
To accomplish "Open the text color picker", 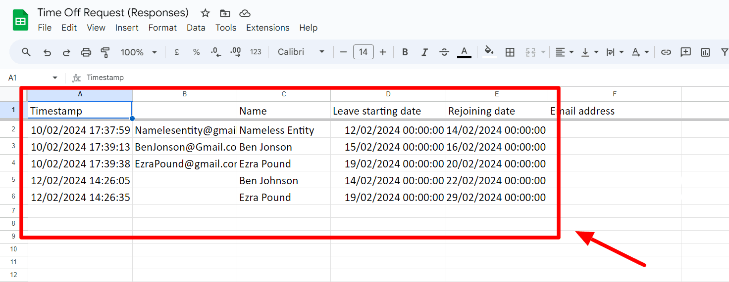I will tap(464, 52).
